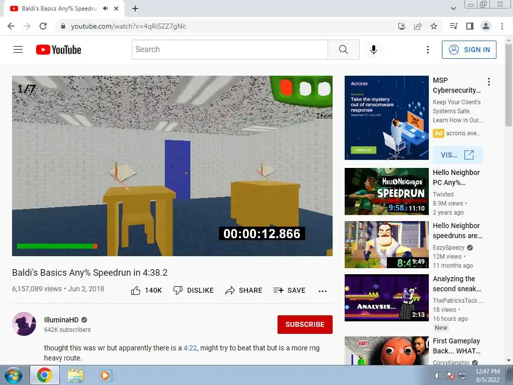Mute tab via speaker icon

pos(105,9)
